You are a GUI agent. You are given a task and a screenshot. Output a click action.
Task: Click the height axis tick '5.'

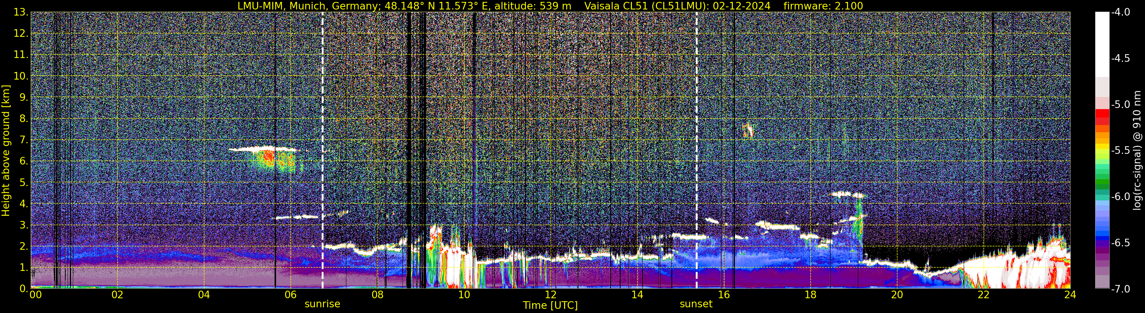[23, 183]
